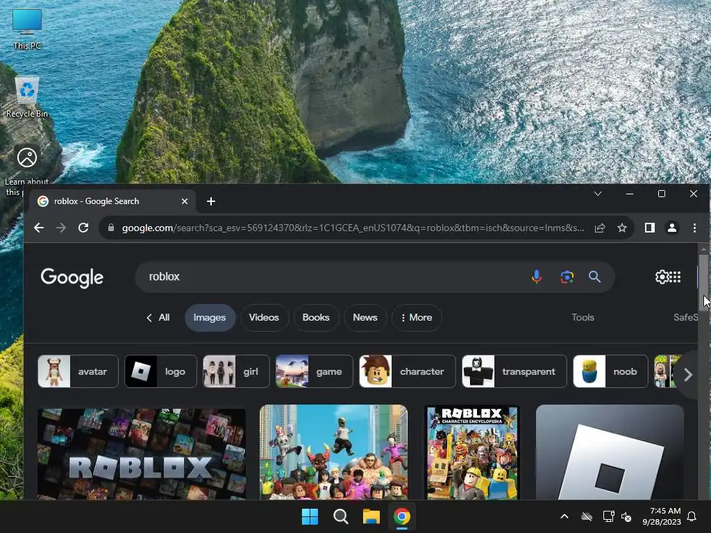Start voice search microphone icon
Viewport: 711px width, 533px height.
tap(537, 276)
